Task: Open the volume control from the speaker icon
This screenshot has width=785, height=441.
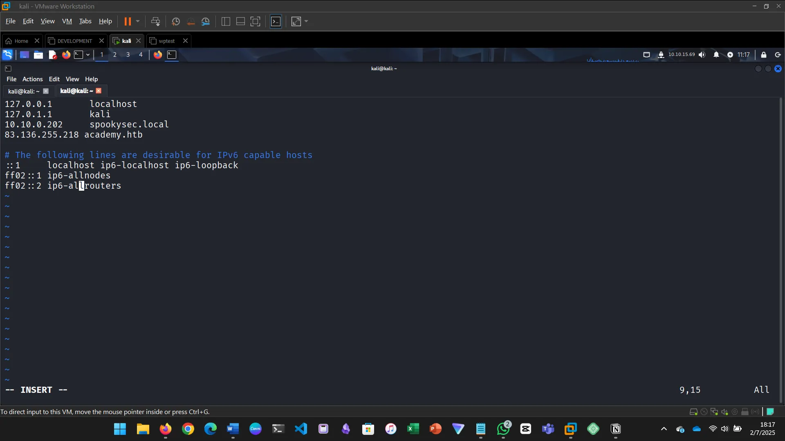Action: [x=702, y=55]
